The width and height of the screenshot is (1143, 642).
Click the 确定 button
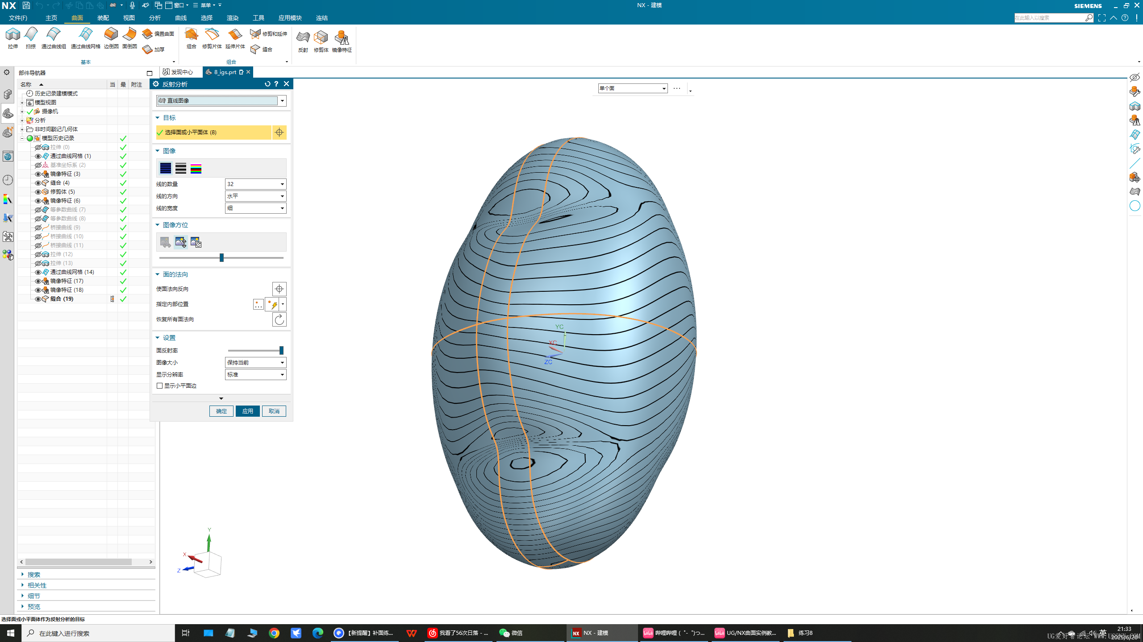tap(221, 411)
